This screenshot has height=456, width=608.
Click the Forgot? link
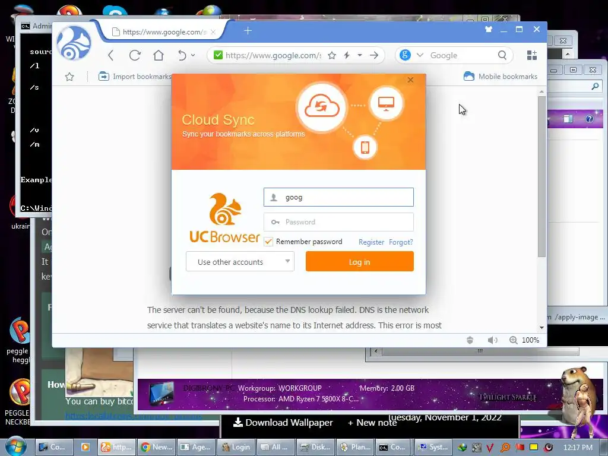tap(401, 242)
